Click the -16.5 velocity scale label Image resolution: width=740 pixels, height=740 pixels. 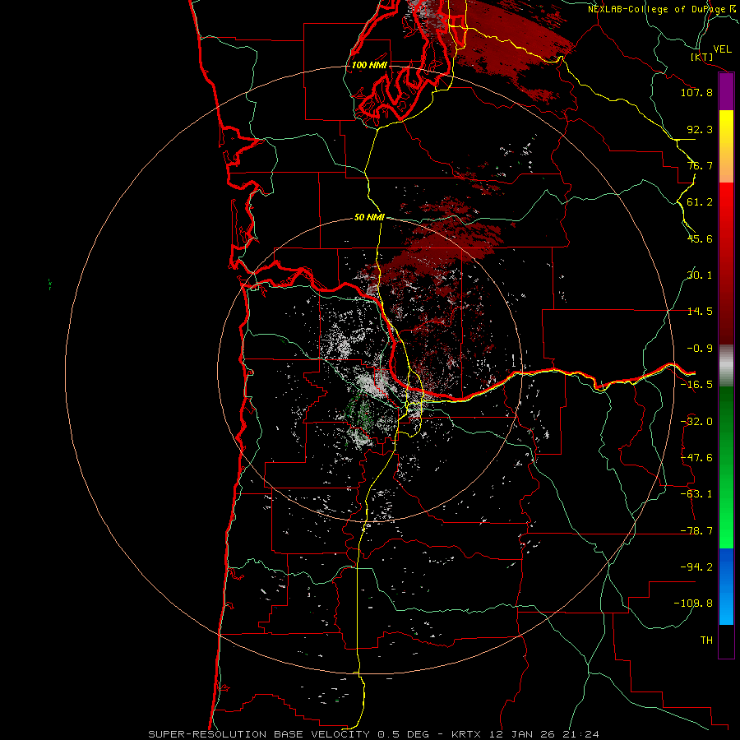[x=696, y=385]
